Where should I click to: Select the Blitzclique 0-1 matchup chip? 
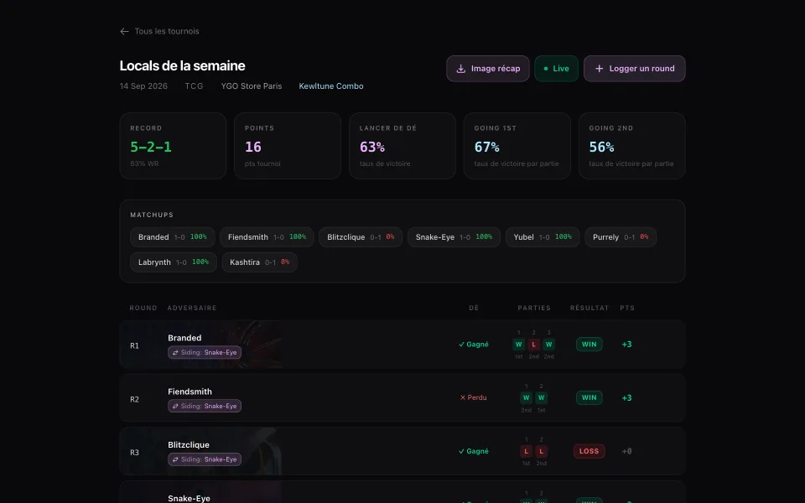point(361,237)
